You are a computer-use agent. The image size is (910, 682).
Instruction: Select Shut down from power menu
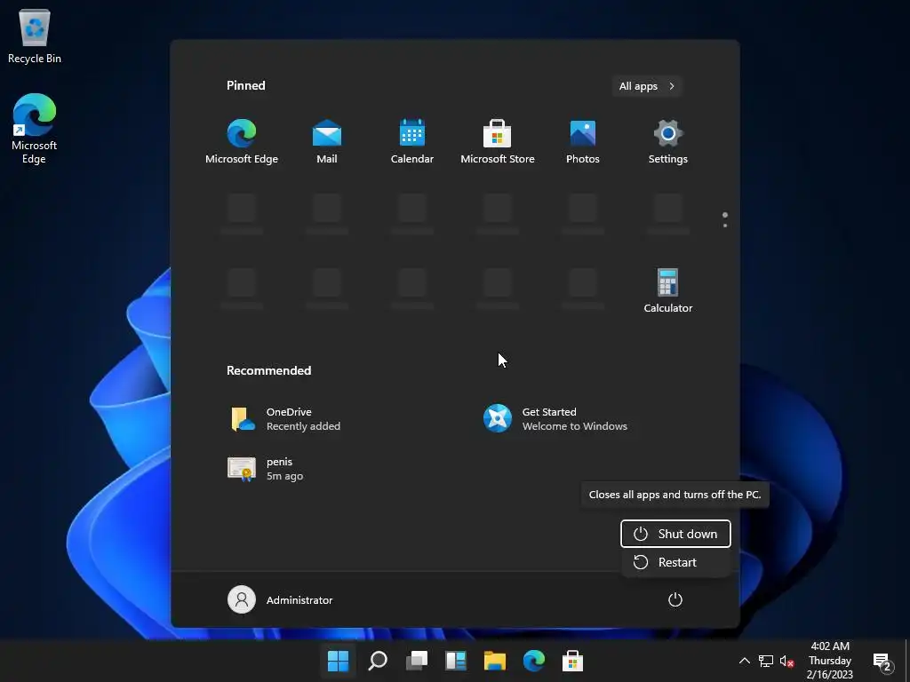coord(675,534)
